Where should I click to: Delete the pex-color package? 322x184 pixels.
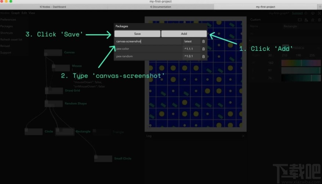[203, 49]
